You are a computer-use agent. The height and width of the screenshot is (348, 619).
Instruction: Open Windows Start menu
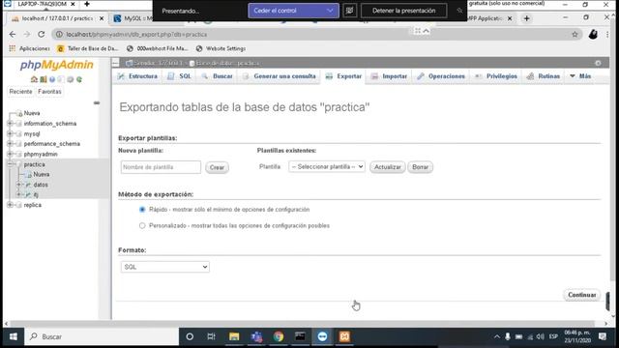pos(13,336)
